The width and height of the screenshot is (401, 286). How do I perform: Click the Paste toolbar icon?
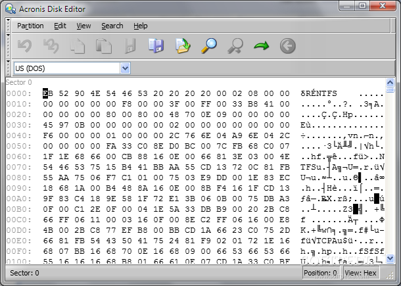[104, 46]
